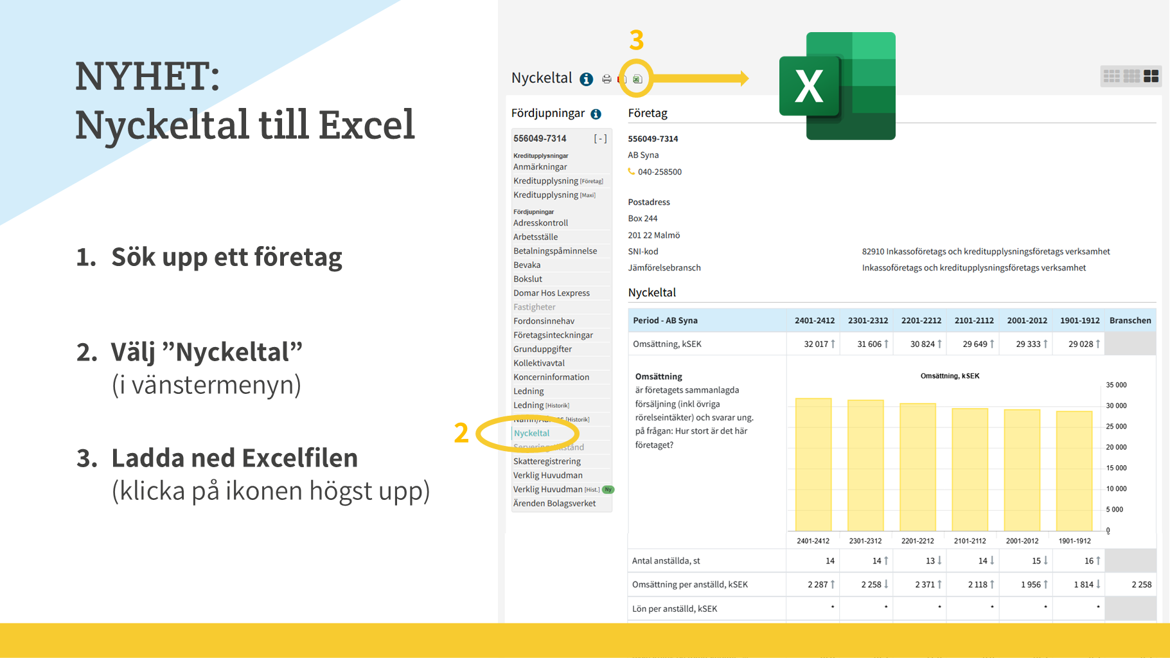Viewport: 1170px width, 658px height.
Task: Open Skatteregistrering in the left menu
Action: click(547, 461)
